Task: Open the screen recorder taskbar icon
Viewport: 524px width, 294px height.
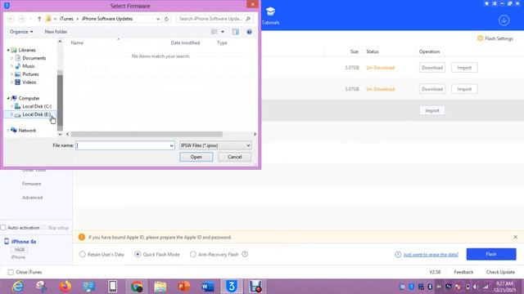Action: coord(255,287)
